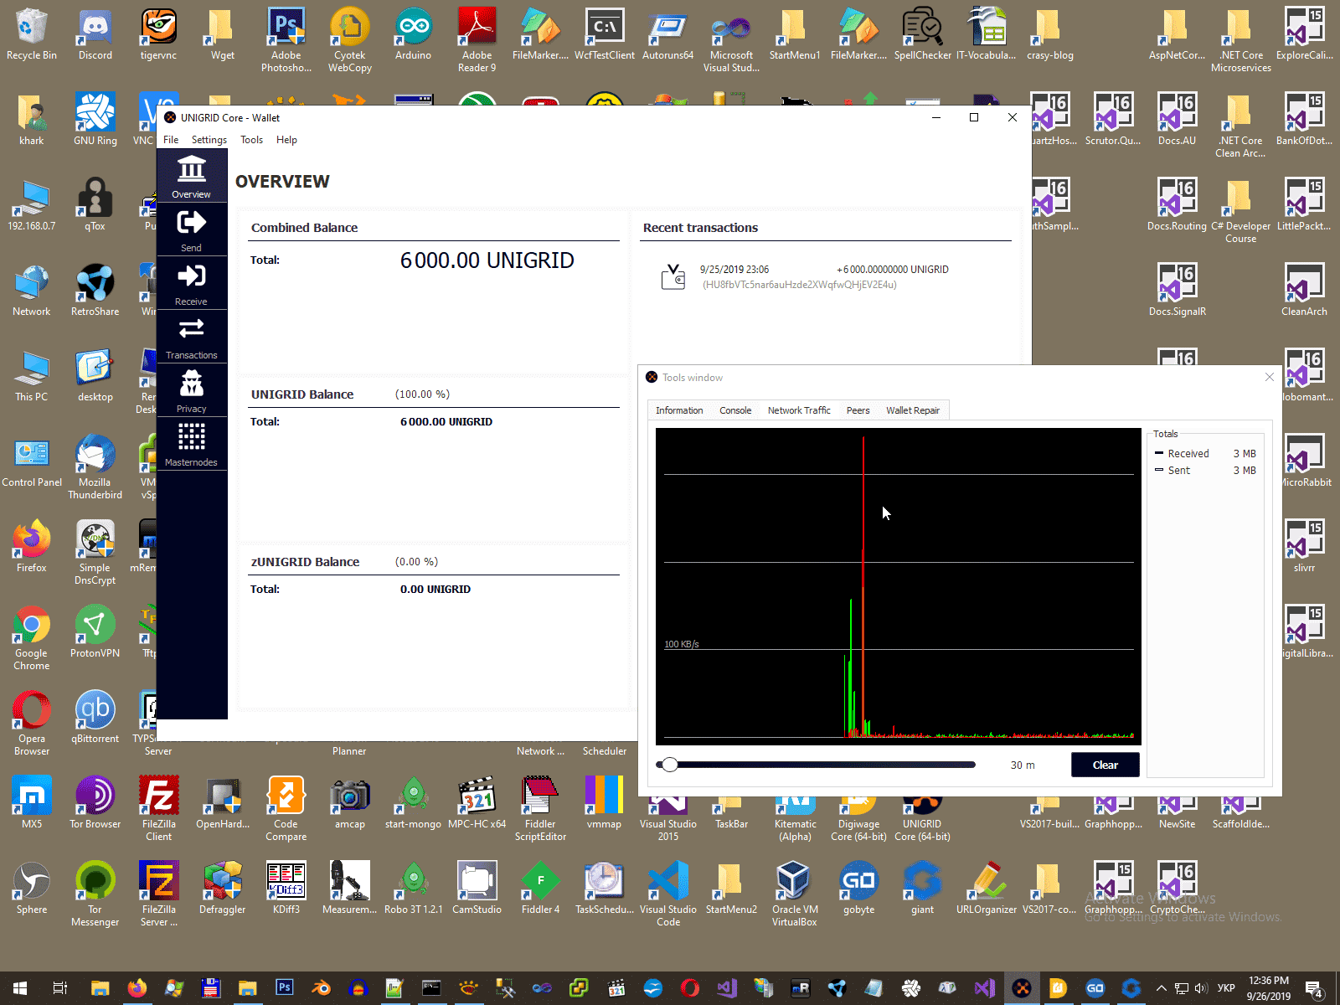Screen dimensions: 1340x1005
Task: Select the Autoruns64 desktop icon
Action: (x=668, y=34)
